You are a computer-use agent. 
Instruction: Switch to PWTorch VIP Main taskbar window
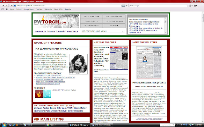[79, 125]
